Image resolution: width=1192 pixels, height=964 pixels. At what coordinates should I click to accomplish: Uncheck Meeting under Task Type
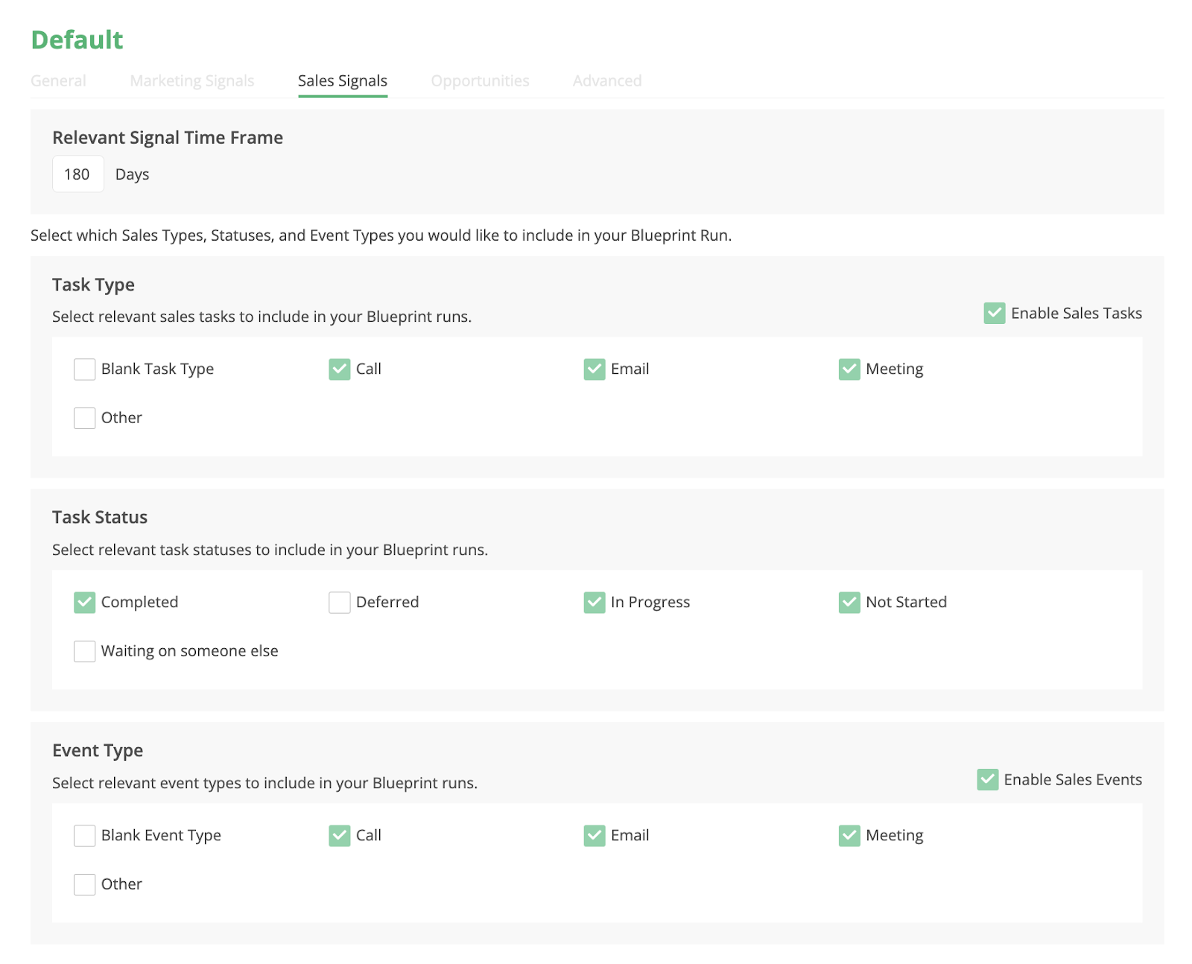(x=849, y=370)
